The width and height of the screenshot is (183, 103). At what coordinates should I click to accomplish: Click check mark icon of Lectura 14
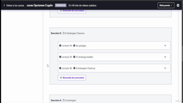(60, 45)
